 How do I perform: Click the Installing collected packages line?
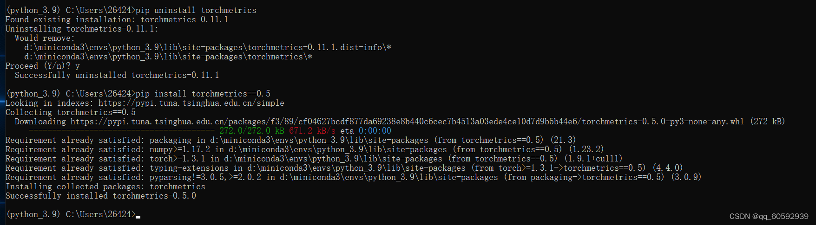[105, 186]
